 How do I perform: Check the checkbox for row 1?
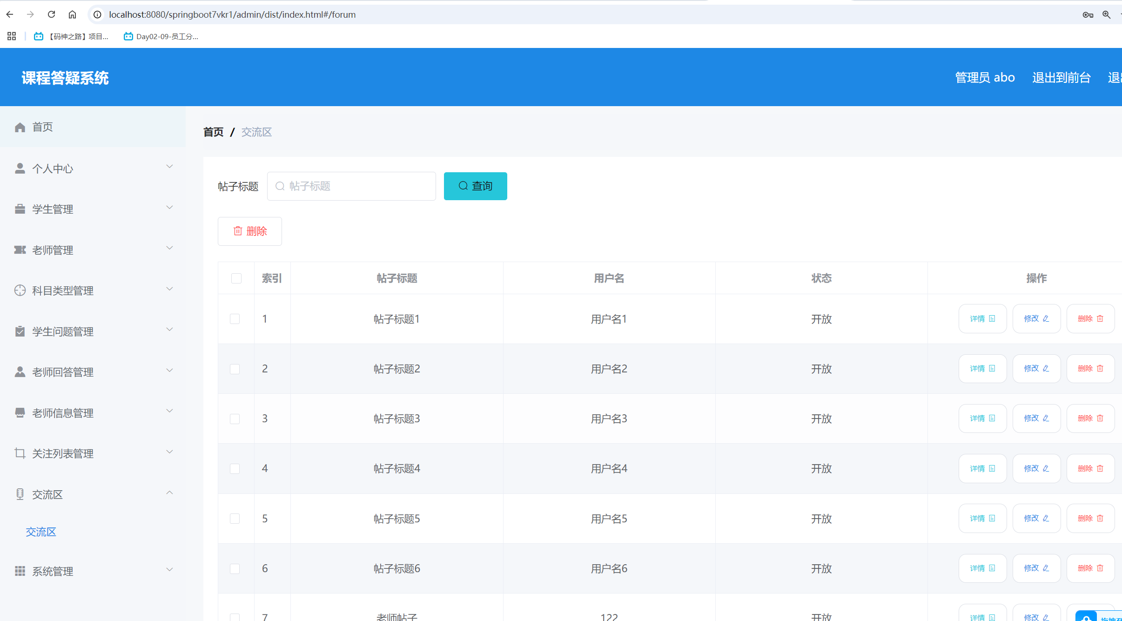(x=235, y=319)
